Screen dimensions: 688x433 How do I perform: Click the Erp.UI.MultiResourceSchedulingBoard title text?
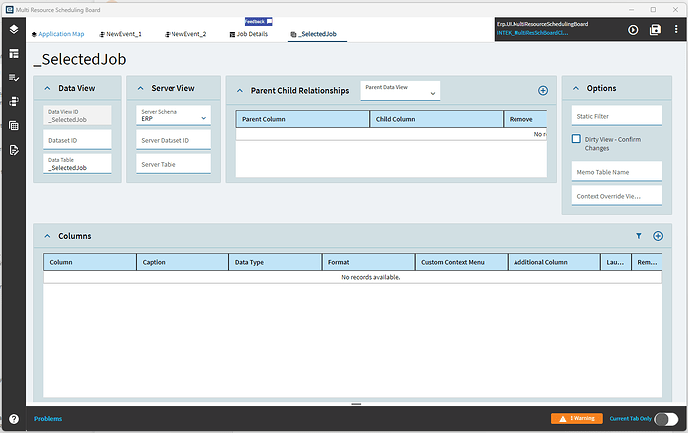pyautogui.click(x=542, y=24)
